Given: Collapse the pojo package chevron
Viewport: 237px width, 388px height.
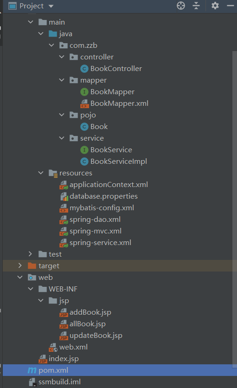Looking at the screenshot, I should click(x=62, y=115).
